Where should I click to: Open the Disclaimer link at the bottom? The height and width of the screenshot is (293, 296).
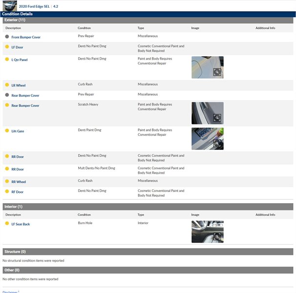tap(10, 292)
